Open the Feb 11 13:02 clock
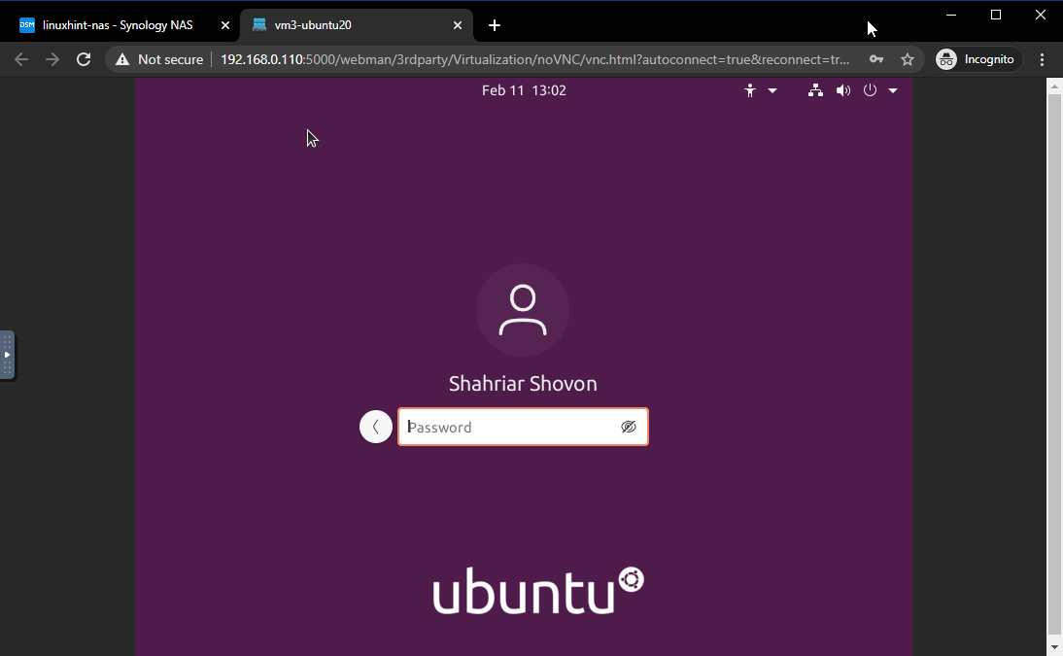The width and height of the screenshot is (1063, 656). click(524, 91)
